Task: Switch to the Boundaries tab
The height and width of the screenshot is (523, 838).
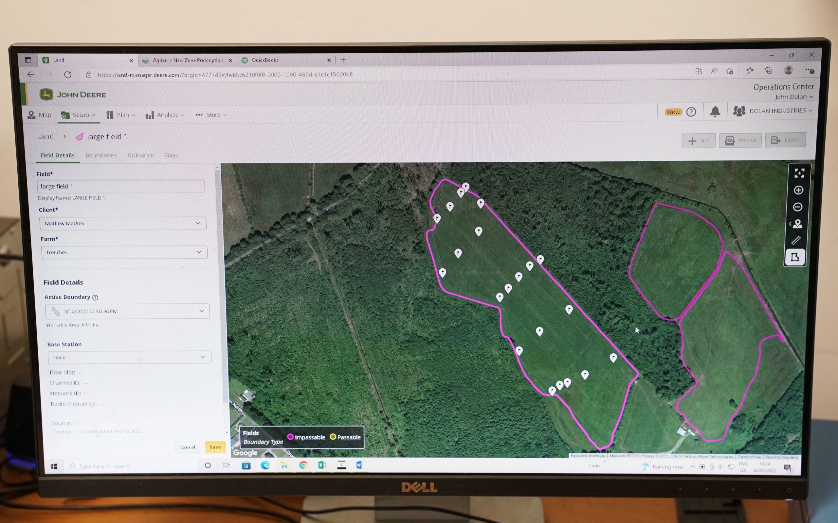Action: [x=101, y=155]
